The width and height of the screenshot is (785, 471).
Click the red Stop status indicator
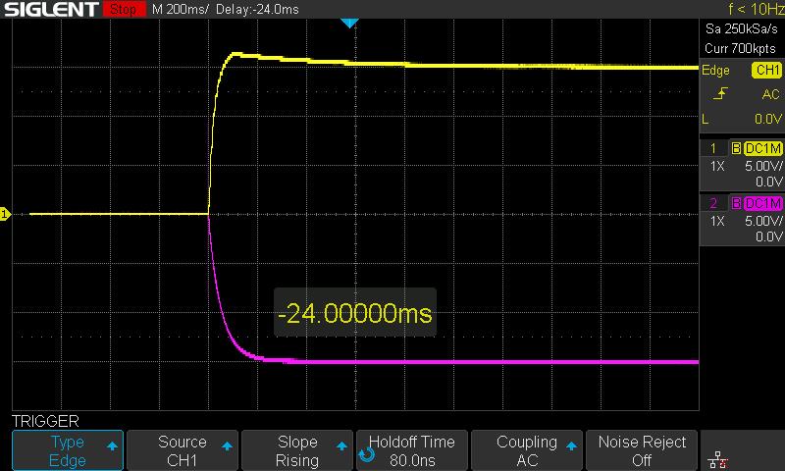point(124,9)
